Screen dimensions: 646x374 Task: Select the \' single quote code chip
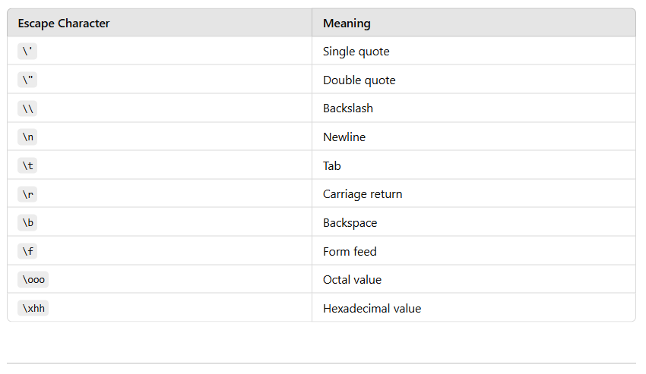(x=27, y=52)
